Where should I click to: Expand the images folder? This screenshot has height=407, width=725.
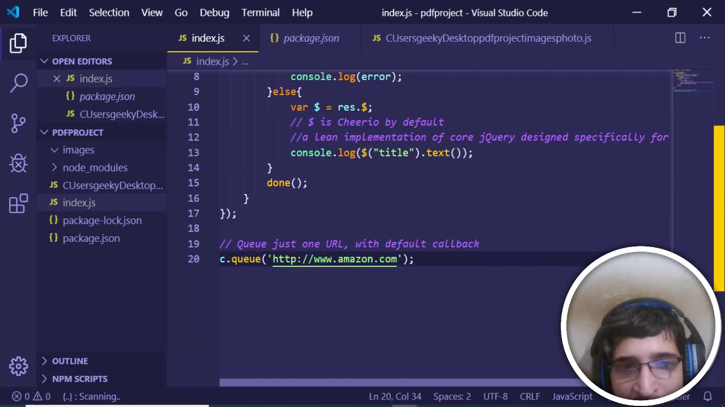click(x=78, y=150)
